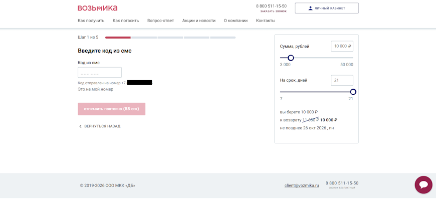Image resolution: width=436 pixels, height=200 pixels.
Task: Click the header phone number 8 800 511-15-50
Action: 272,6
